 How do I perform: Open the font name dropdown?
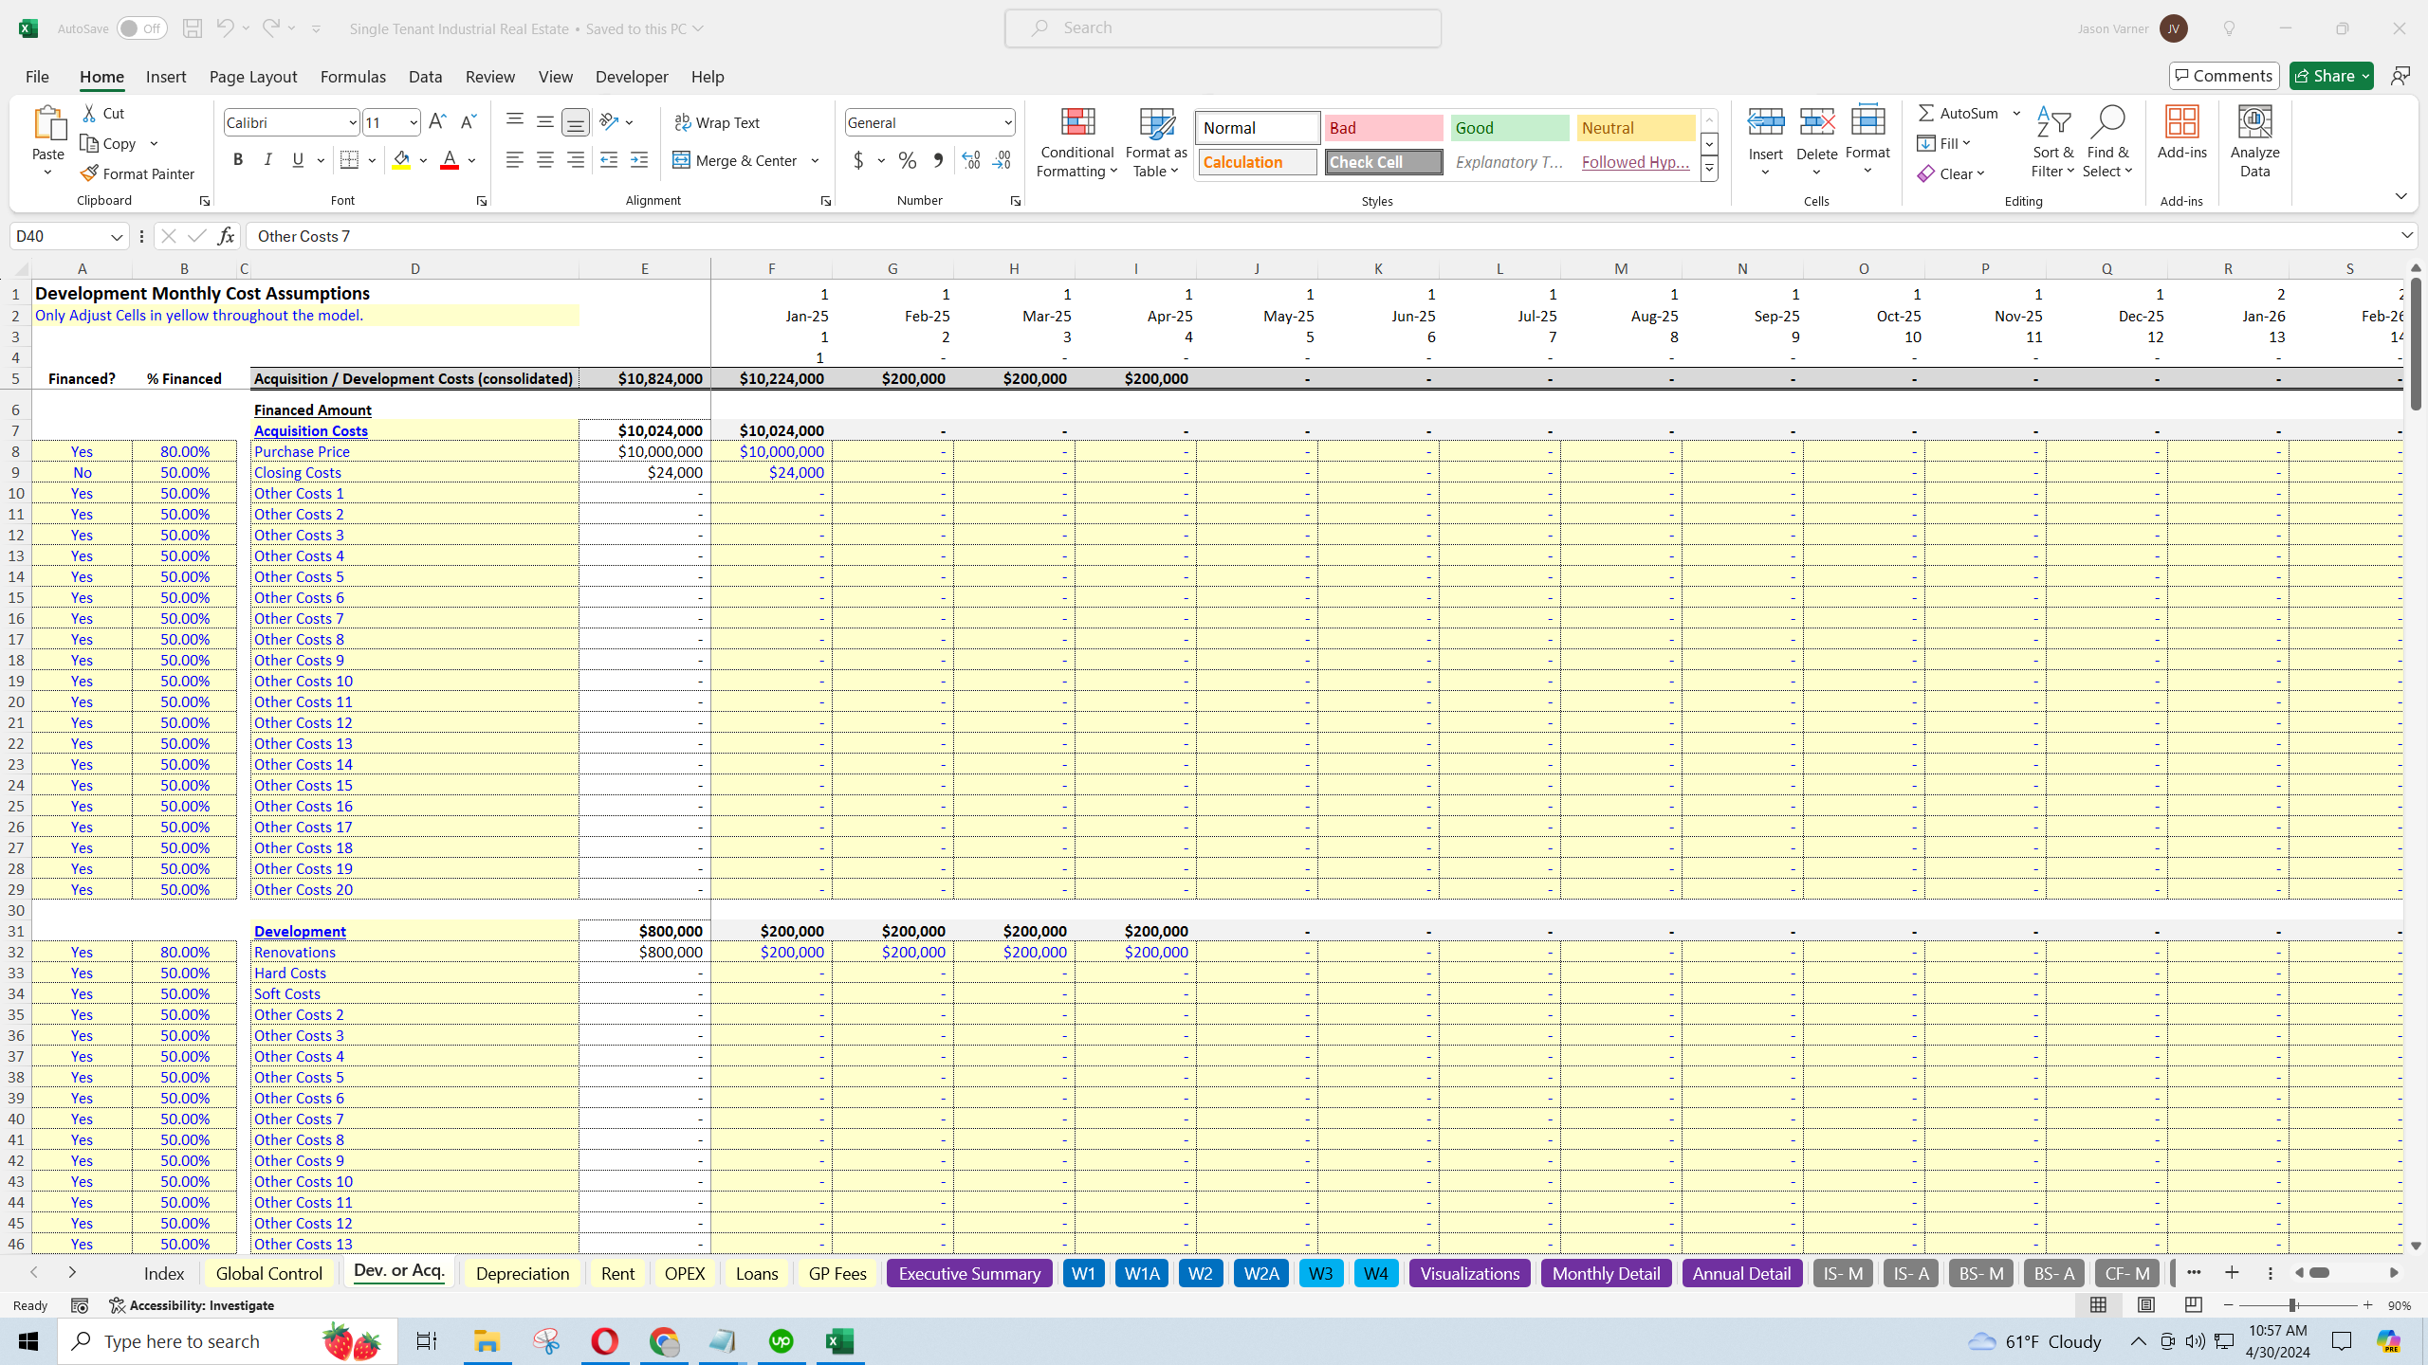[352, 122]
